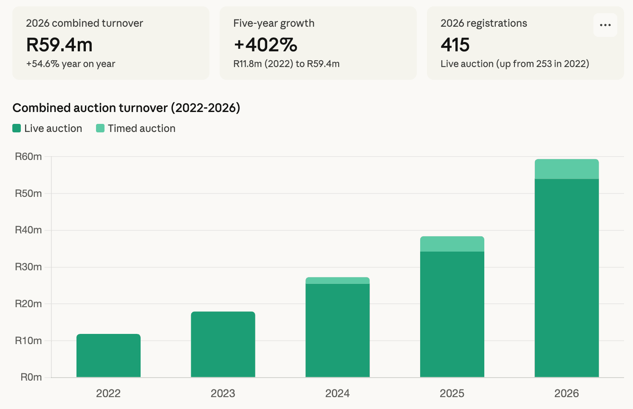Click the 2024 x-axis label
The height and width of the screenshot is (409, 633).
click(337, 393)
